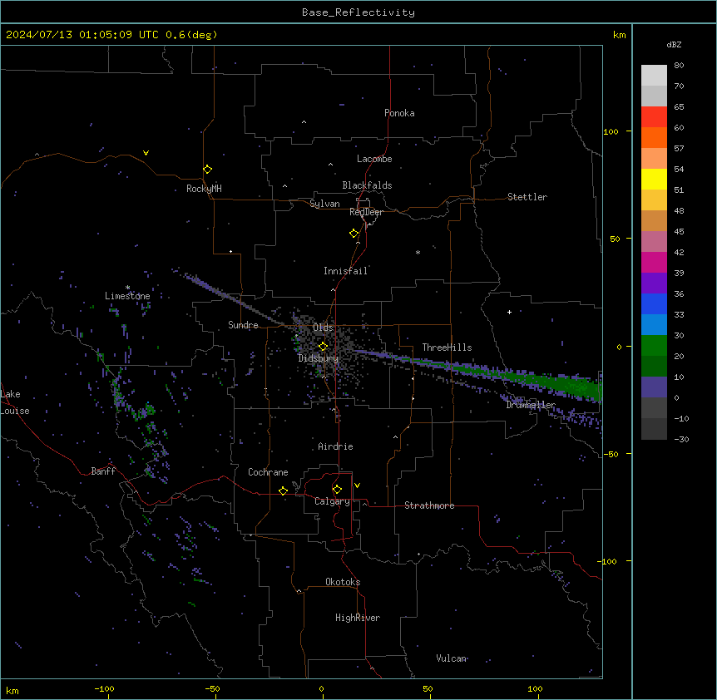
Task: Click the Base_Reflectivity title
Action: pos(358,12)
